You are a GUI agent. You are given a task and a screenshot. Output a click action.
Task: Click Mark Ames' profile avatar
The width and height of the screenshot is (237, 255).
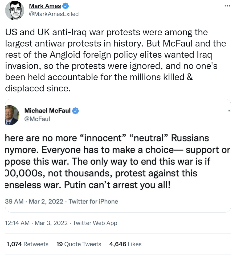pos(13,10)
